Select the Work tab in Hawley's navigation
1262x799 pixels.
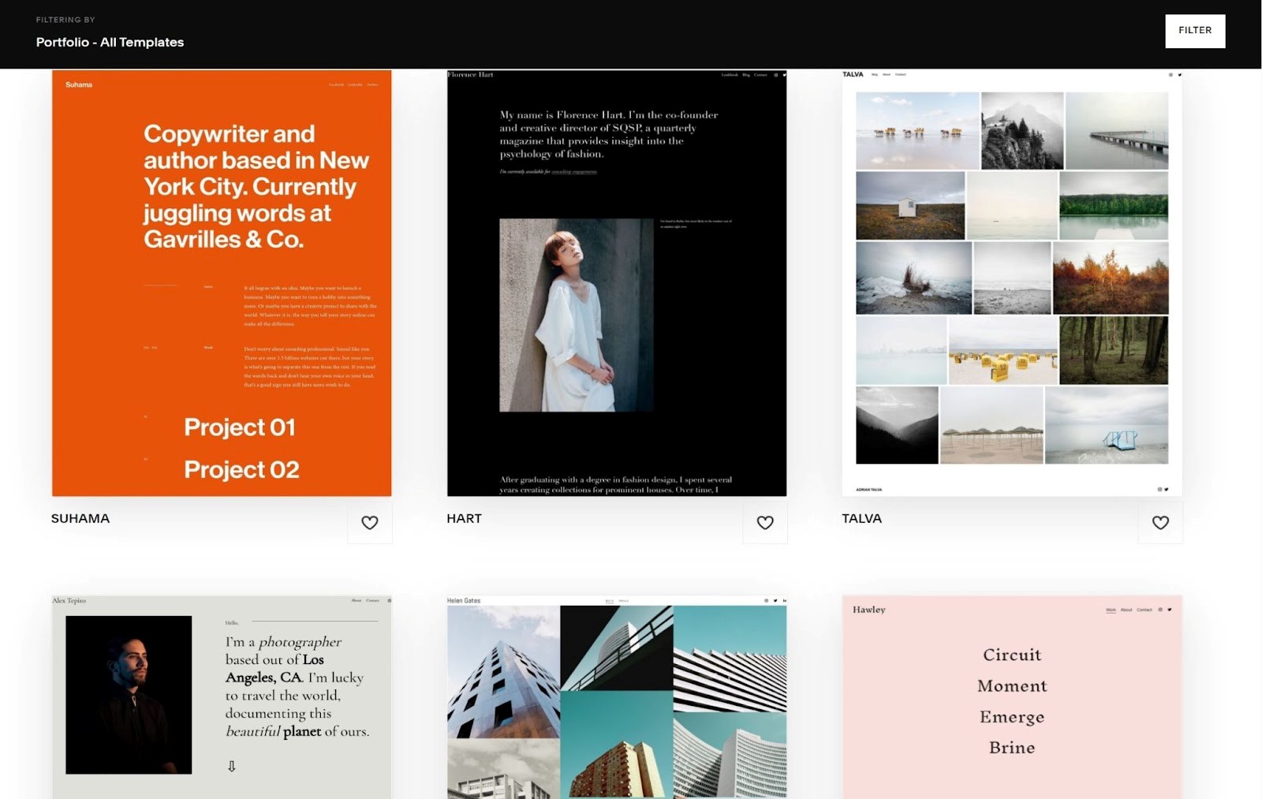[x=1111, y=610]
